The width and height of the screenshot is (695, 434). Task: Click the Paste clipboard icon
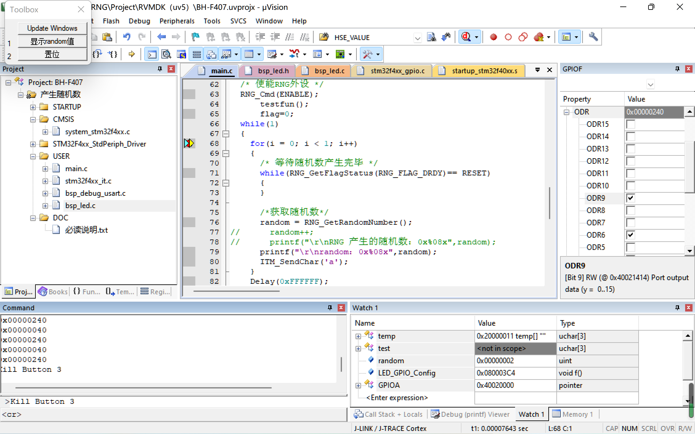tap(107, 37)
